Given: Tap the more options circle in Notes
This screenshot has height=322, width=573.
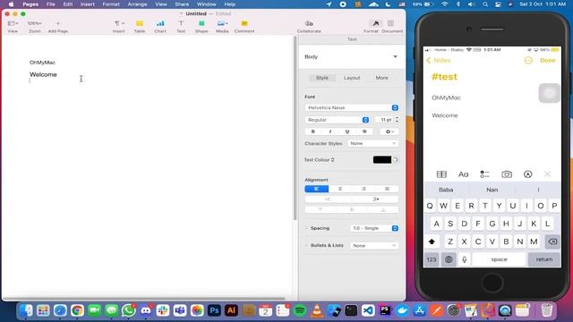Looking at the screenshot, I should point(528,60).
